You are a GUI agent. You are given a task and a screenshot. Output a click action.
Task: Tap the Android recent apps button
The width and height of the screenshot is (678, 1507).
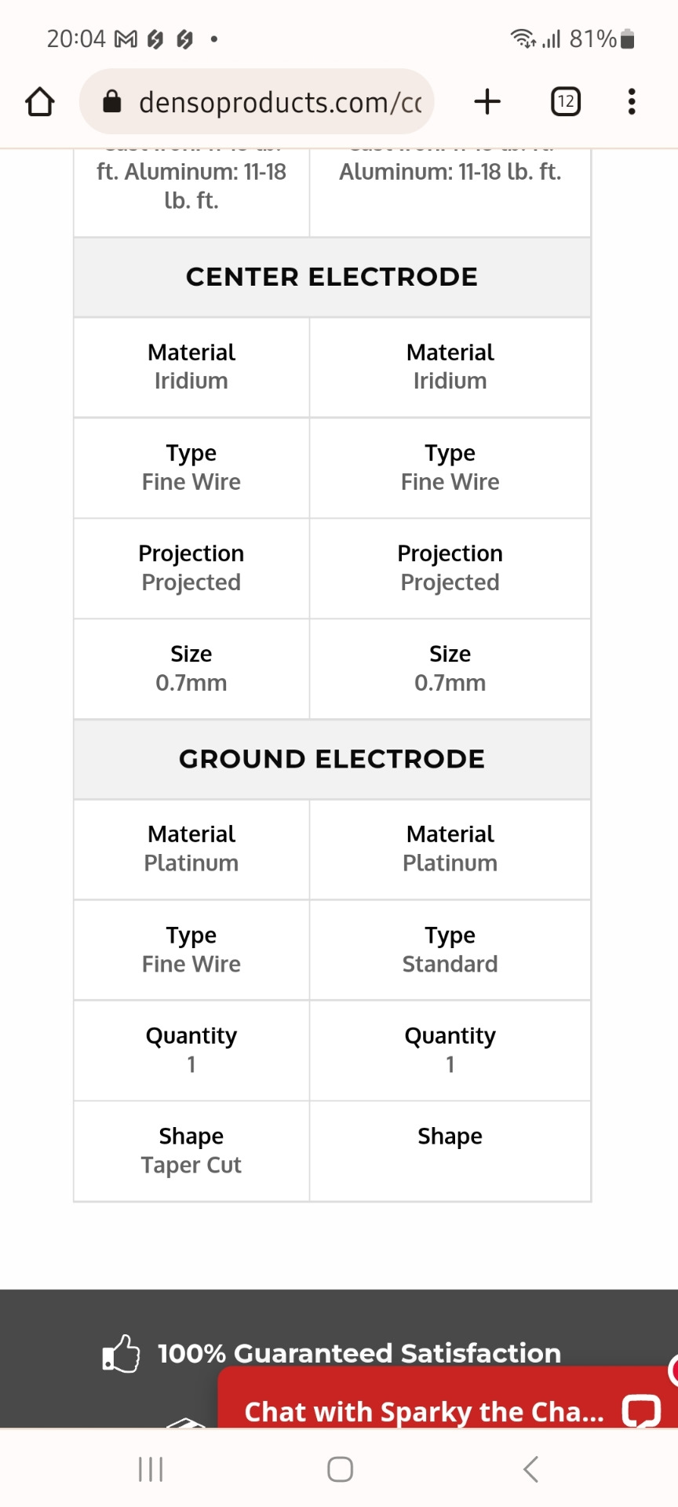(x=151, y=1469)
